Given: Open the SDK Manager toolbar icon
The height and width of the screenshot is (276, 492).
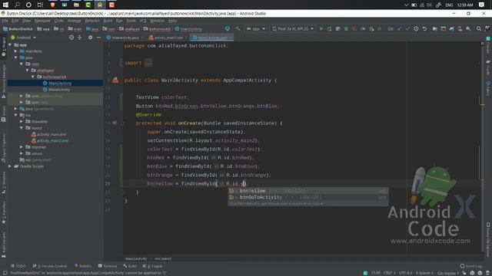Looking at the screenshot, I should (468, 29).
